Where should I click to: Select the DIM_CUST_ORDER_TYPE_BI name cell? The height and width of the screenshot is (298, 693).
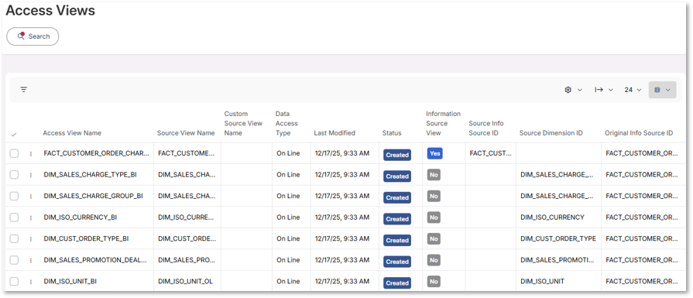tap(86, 238)
